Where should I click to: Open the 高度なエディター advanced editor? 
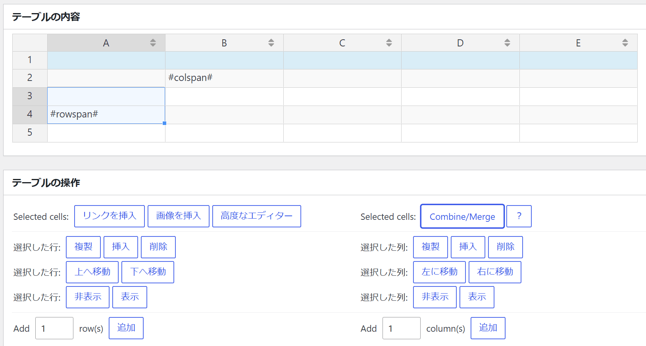coord(256,216)
